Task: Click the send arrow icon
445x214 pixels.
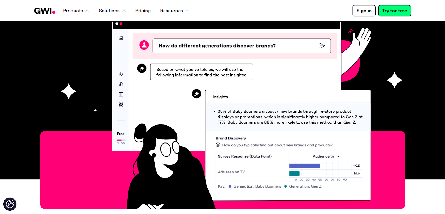Action: [322, 46]
